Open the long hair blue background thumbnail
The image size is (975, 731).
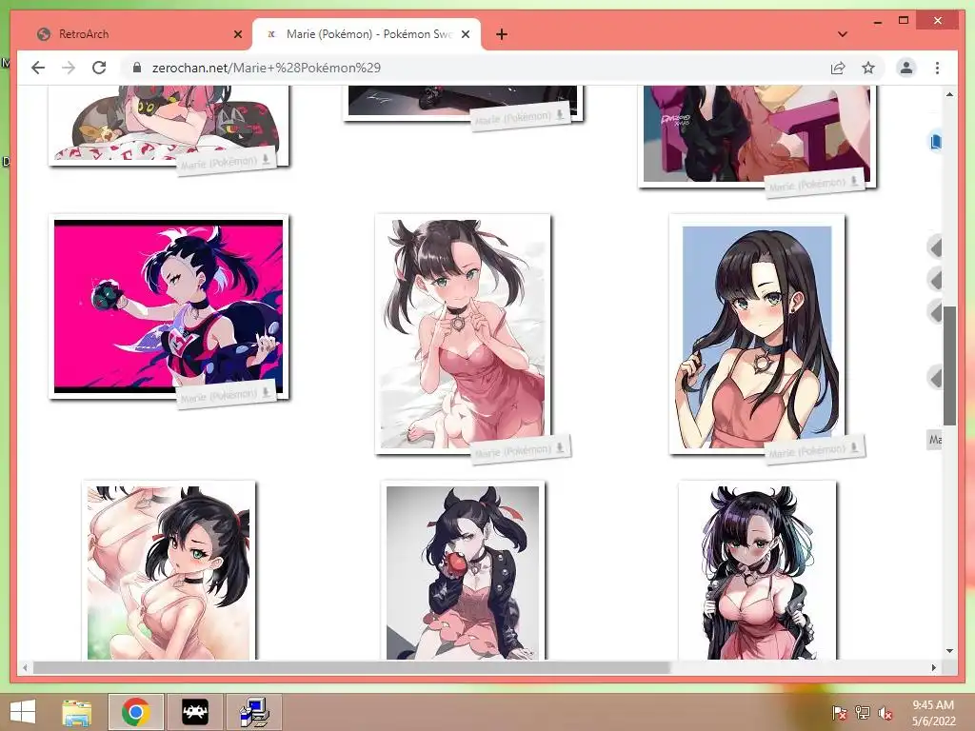pyautogui.click(x=757, y=334)
